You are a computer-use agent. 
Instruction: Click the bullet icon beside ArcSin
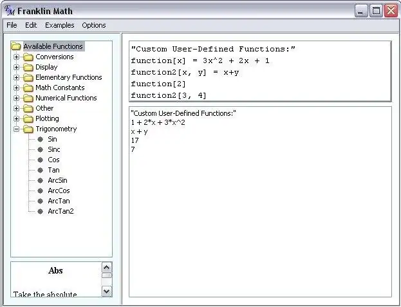[x=40, y=180]
